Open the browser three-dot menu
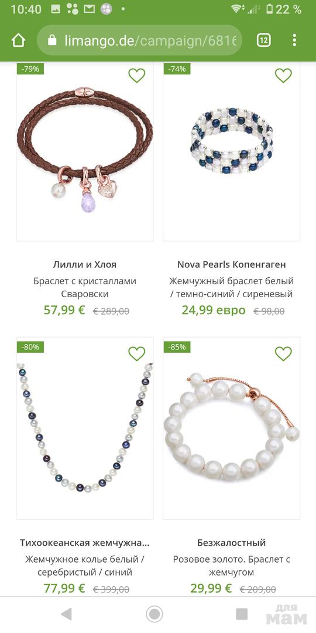The image size is (316, 633). [x=294, y=40]
